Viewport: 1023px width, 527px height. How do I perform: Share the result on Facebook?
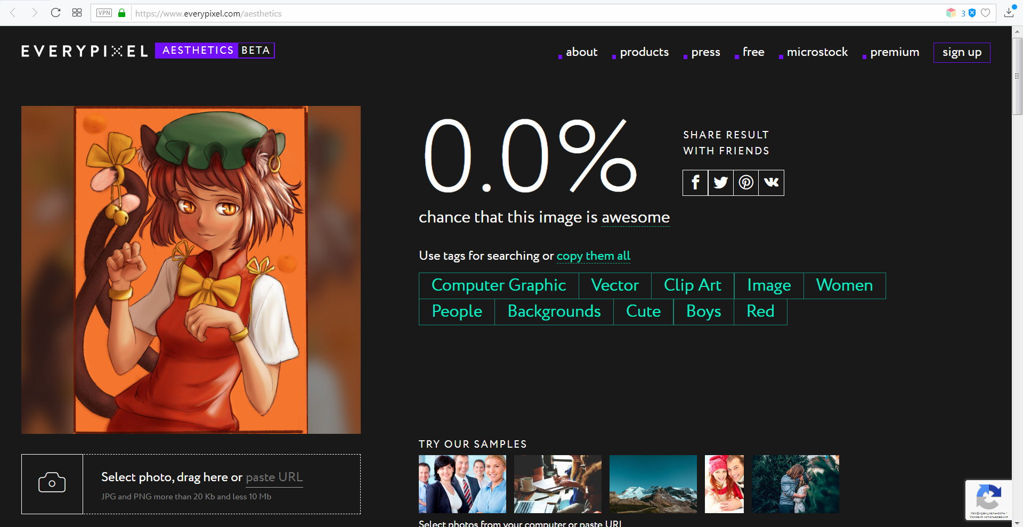pos(695,183)
